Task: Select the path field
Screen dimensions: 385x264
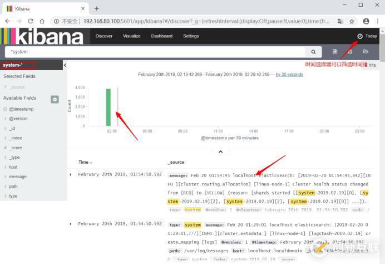Action: pos(13,187)
